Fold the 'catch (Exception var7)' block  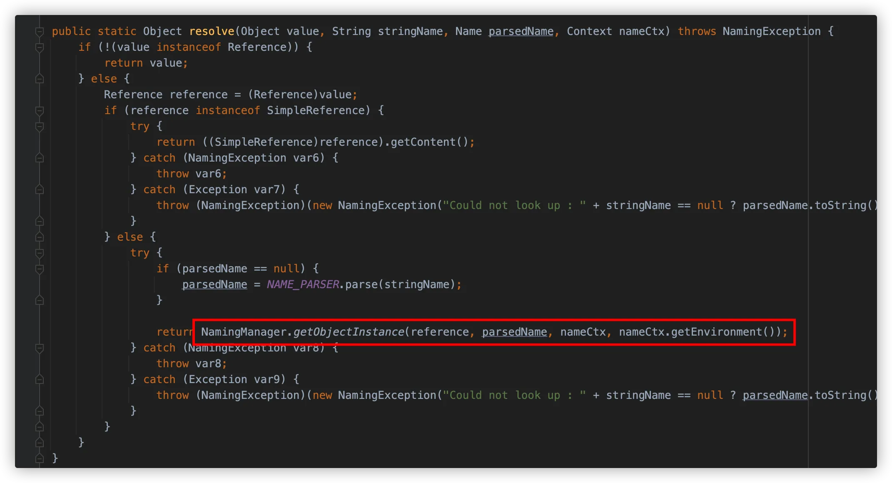tap(40, 189)
